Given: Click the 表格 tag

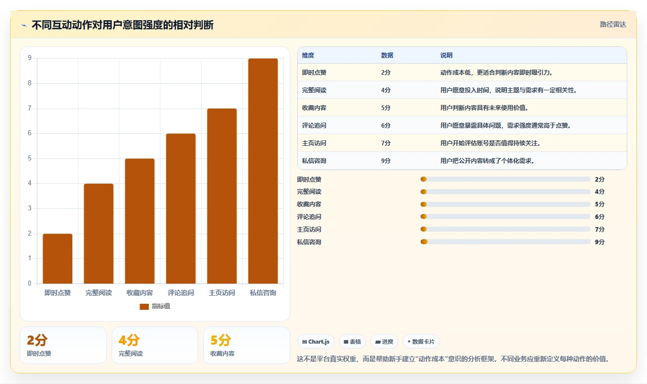Looking at the screenshot, I should 352,342.
